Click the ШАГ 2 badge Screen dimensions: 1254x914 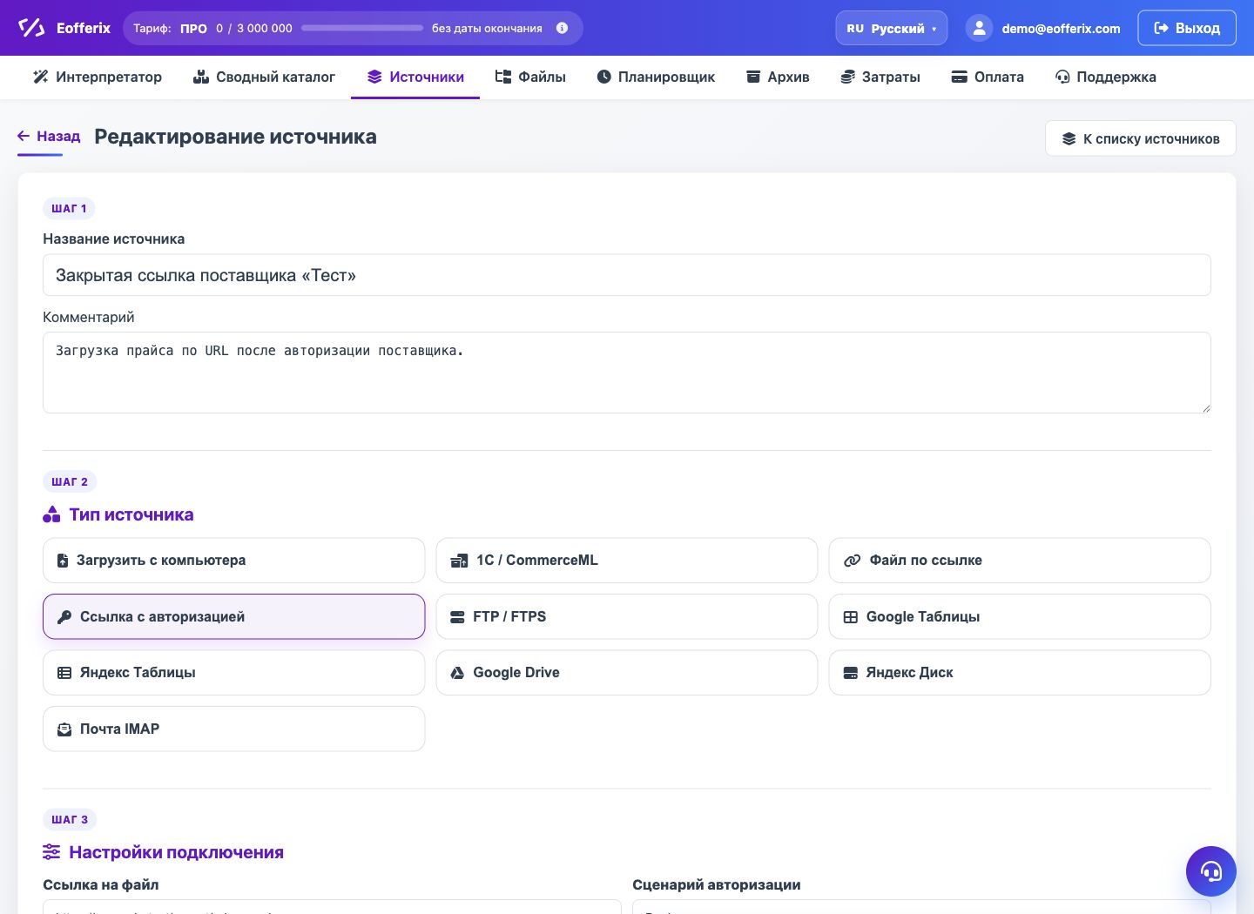pyautogui.click(x=70, y=481)
